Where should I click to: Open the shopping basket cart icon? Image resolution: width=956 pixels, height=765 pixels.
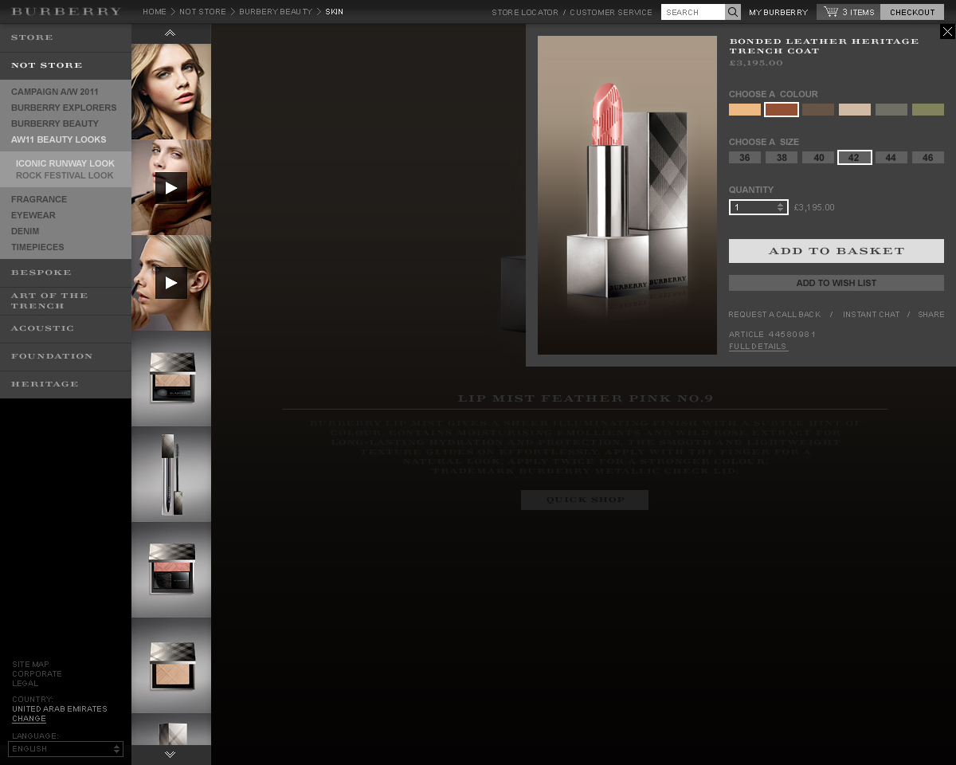[x=831, y=12]
